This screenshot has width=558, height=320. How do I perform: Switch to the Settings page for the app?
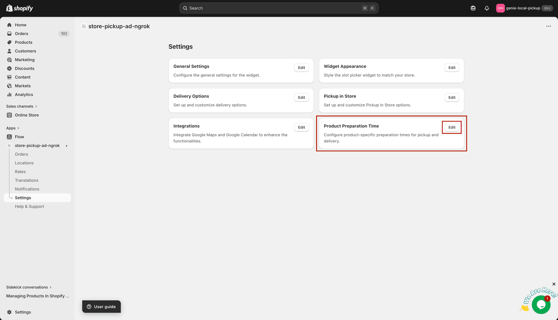click(x=23, y=198)
